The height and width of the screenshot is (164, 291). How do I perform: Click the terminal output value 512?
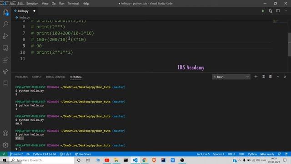point(18,138)
